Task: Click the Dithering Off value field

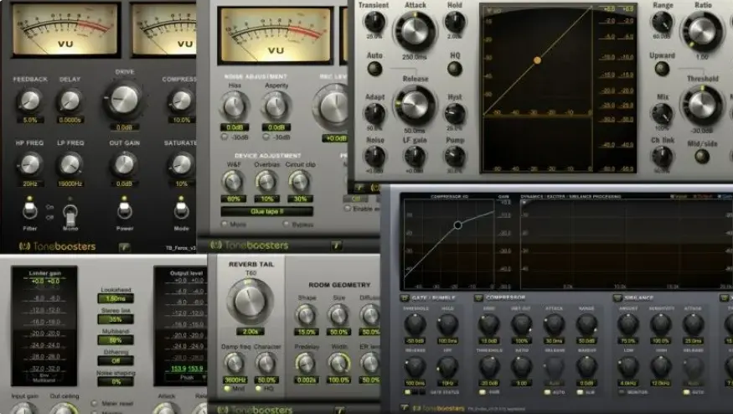Action: tap(116, 360)
